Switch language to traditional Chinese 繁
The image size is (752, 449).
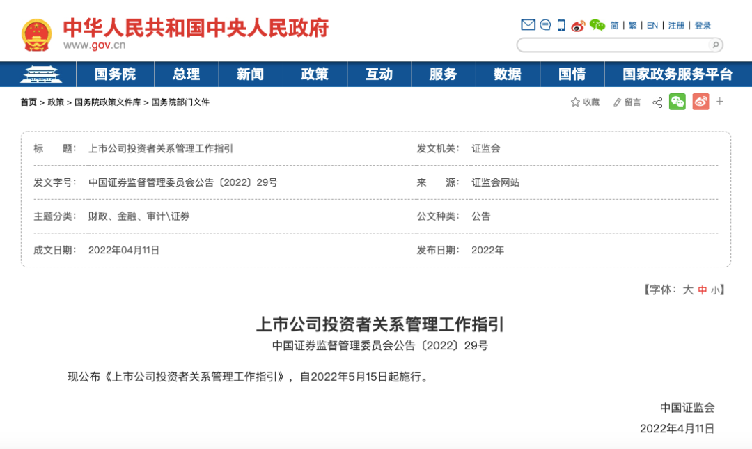coord(632,24)
